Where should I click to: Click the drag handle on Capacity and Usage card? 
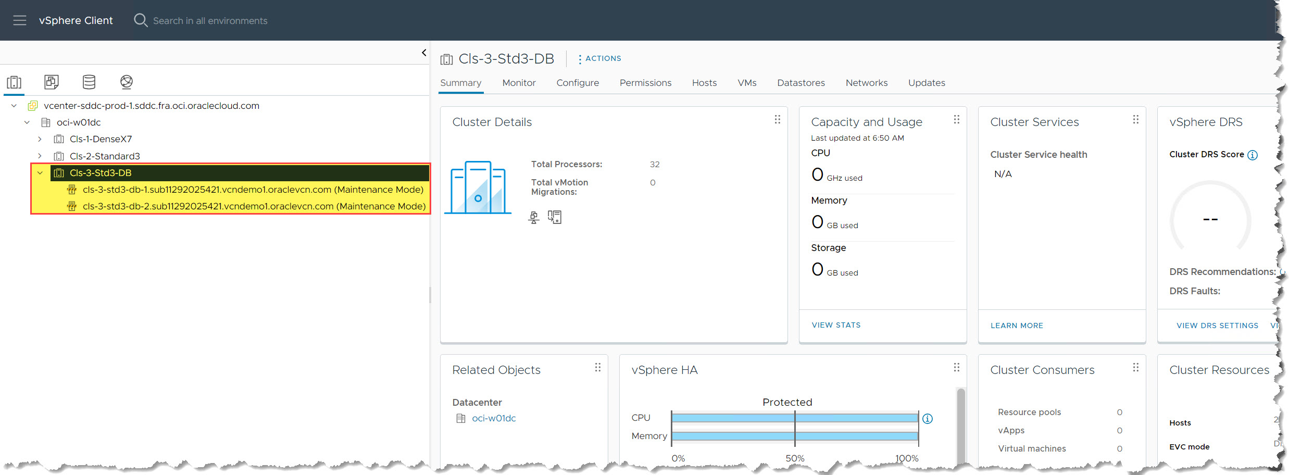(957, 119)
